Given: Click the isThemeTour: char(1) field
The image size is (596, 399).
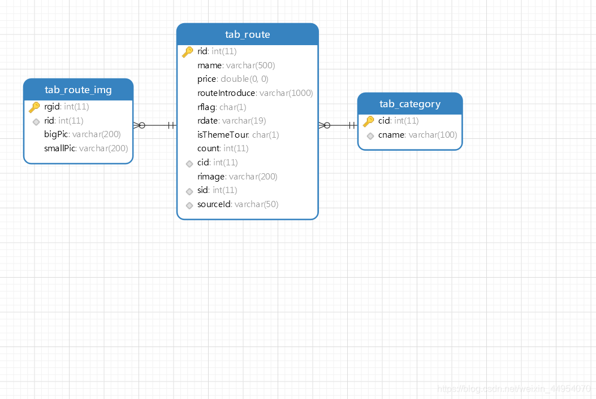Looking at the screenshot, I should point(238,135).
